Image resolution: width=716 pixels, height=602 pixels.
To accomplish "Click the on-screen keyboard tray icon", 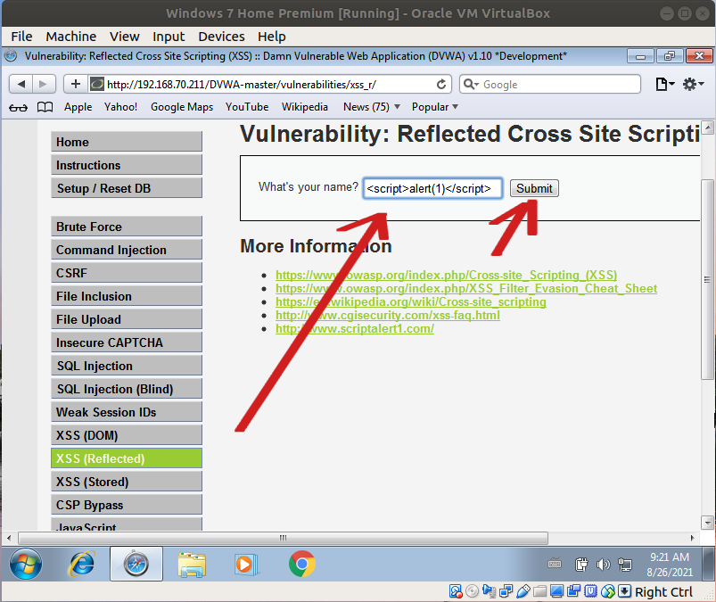I will (x=555, y=564).
